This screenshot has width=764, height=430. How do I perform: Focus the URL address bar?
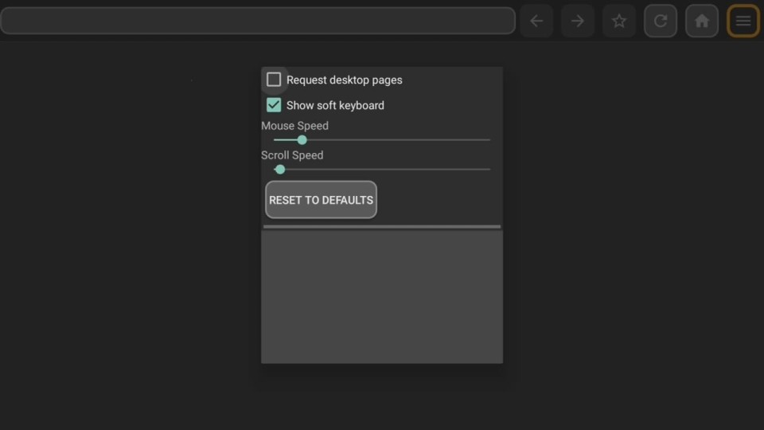(x=258, y=21)
